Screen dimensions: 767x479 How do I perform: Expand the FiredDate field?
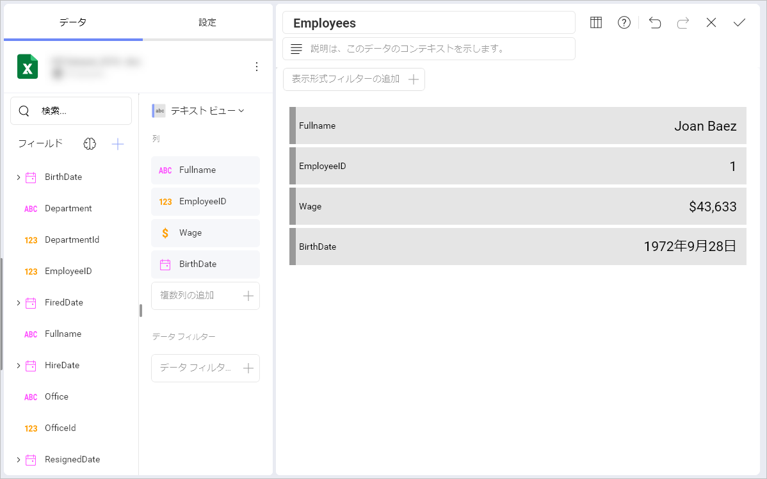click(x=18, y=303)
